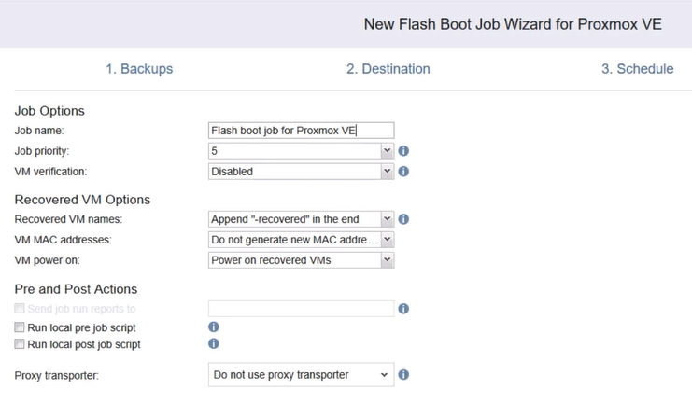Screen dimensions: 692x417
Task: Click the info icon beside Job priority
Action: (x=403, y=150)
